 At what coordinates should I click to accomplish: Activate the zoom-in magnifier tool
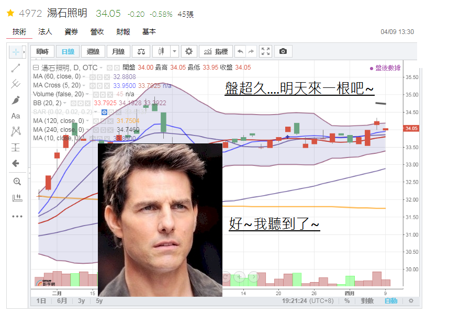click(x=17, y=182)
